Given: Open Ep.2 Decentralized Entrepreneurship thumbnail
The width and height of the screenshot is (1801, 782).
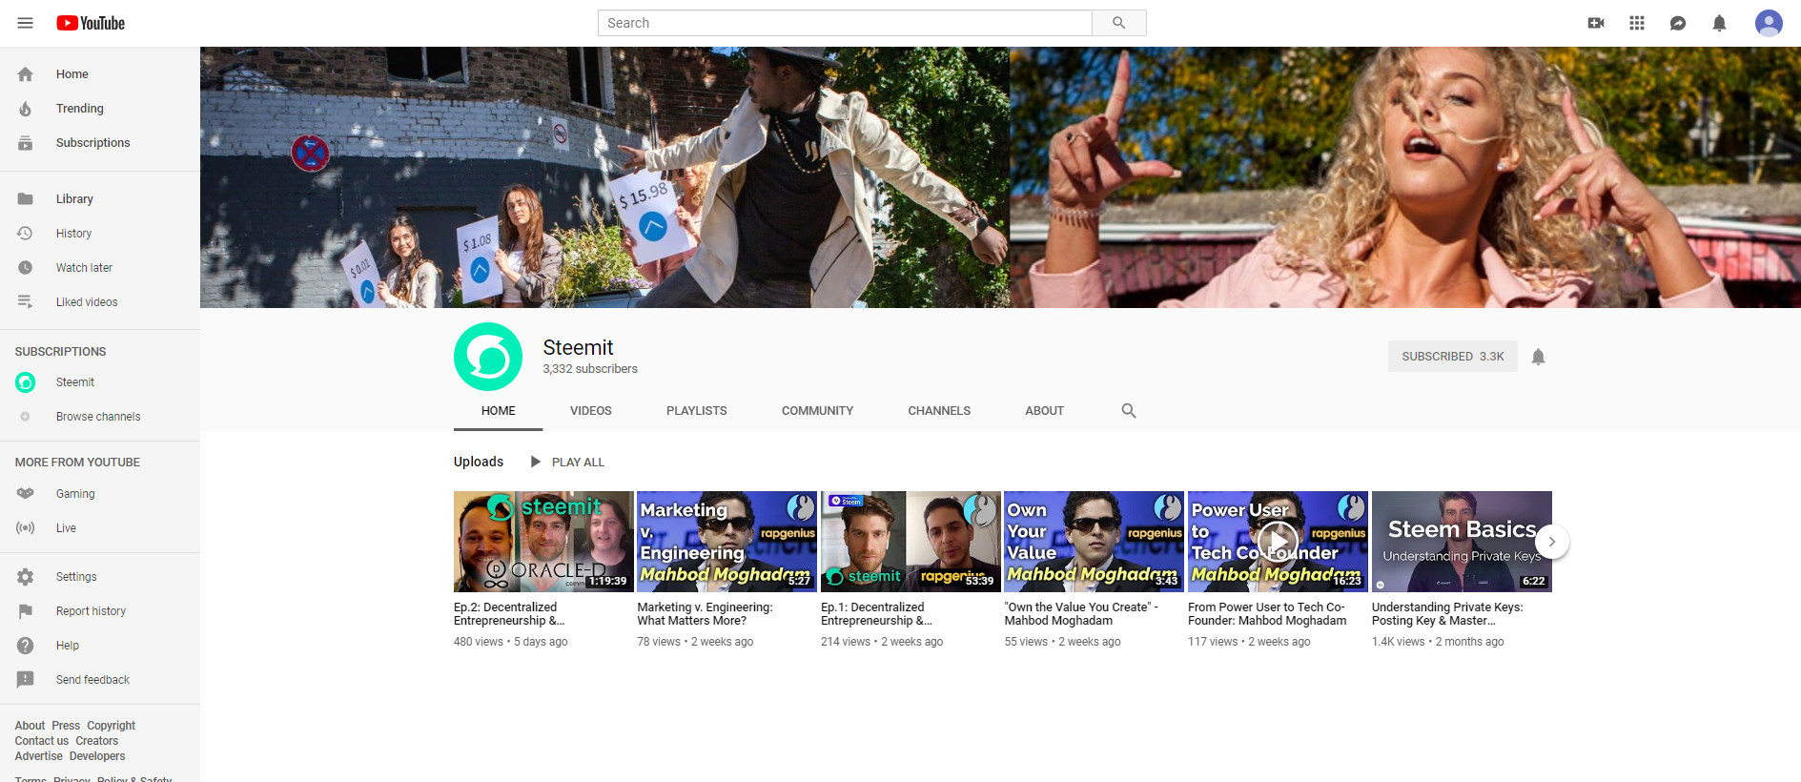Looking at the screenshot, I should [x=543, y=542].
